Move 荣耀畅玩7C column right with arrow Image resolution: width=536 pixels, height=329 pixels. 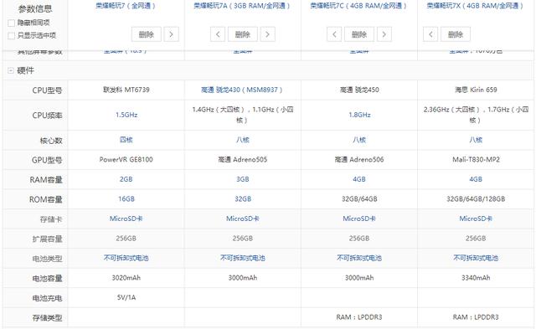tap(384, 34)
